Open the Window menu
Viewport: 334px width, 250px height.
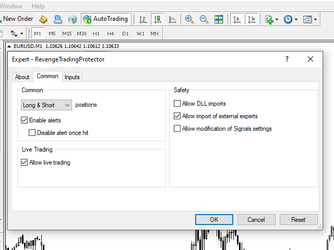(x=11, y=6)
